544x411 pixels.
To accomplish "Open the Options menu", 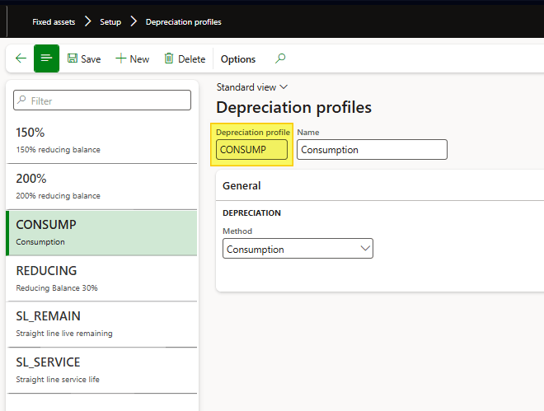I will (238, 59).
